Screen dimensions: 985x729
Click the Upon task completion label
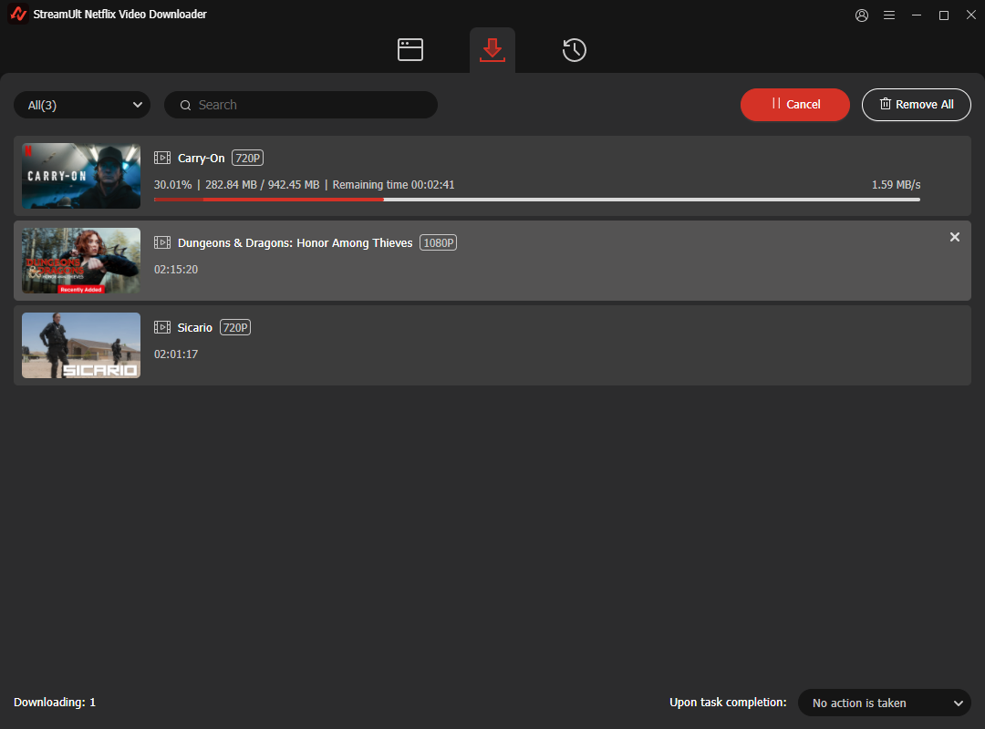728,702
